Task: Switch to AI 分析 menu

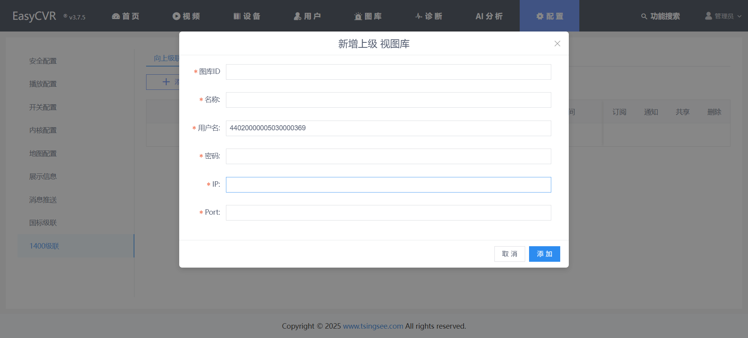Action: 489,16
